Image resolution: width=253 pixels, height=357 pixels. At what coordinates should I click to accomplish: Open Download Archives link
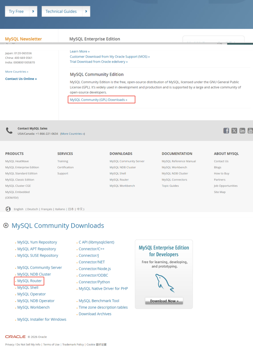(95, 314)
